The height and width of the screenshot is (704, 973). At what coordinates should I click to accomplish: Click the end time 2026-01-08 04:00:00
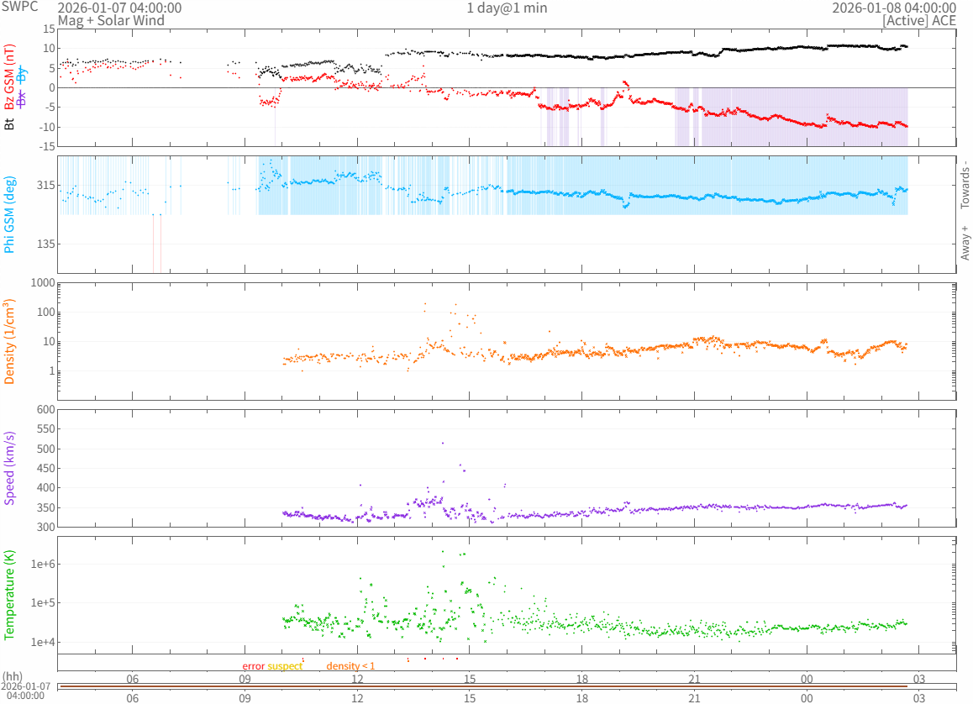893,8
